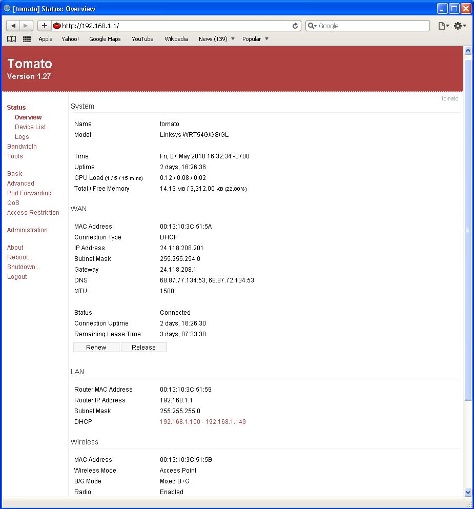The width and height of the screenshot is (474, 509).
Task: Click the gateway value 24.118.208.1
Action: click(x=178, y=270)
